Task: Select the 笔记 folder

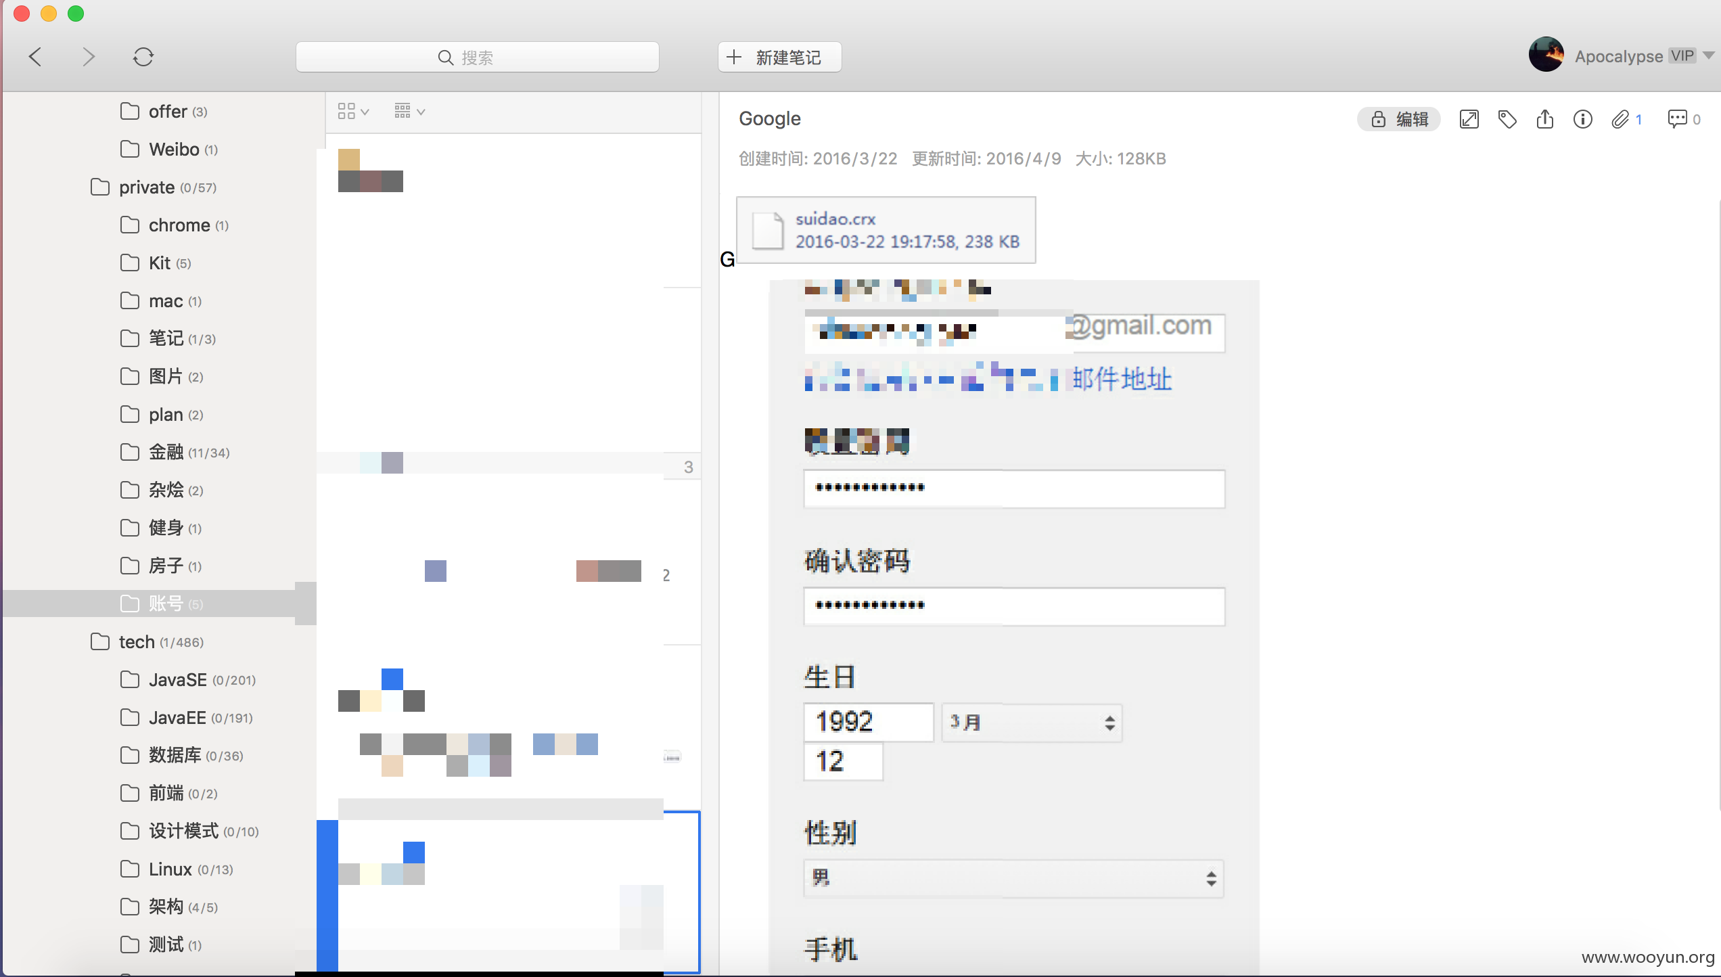Action: click(168, 339)
